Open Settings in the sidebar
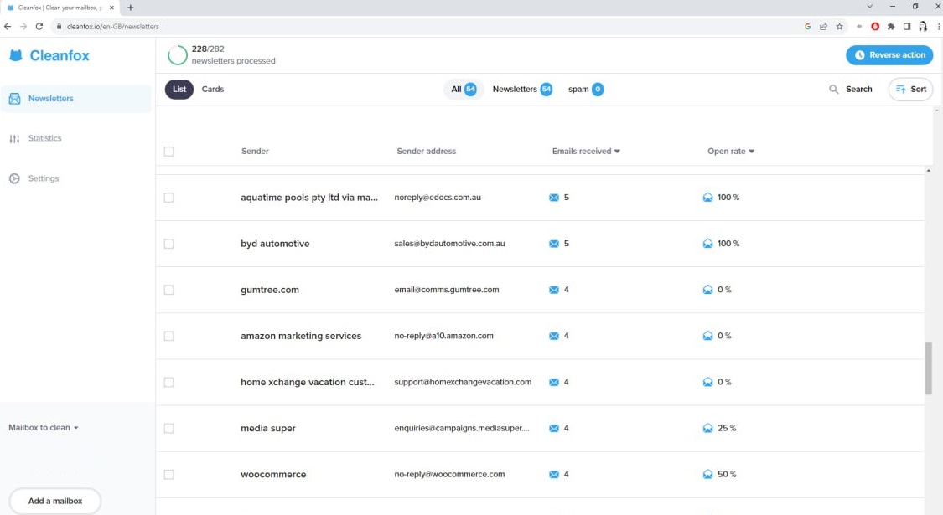 [x=44, y=178]
